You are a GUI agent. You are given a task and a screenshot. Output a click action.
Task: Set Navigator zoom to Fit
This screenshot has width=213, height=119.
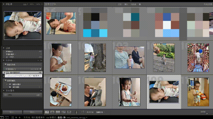tap(25, 4)
